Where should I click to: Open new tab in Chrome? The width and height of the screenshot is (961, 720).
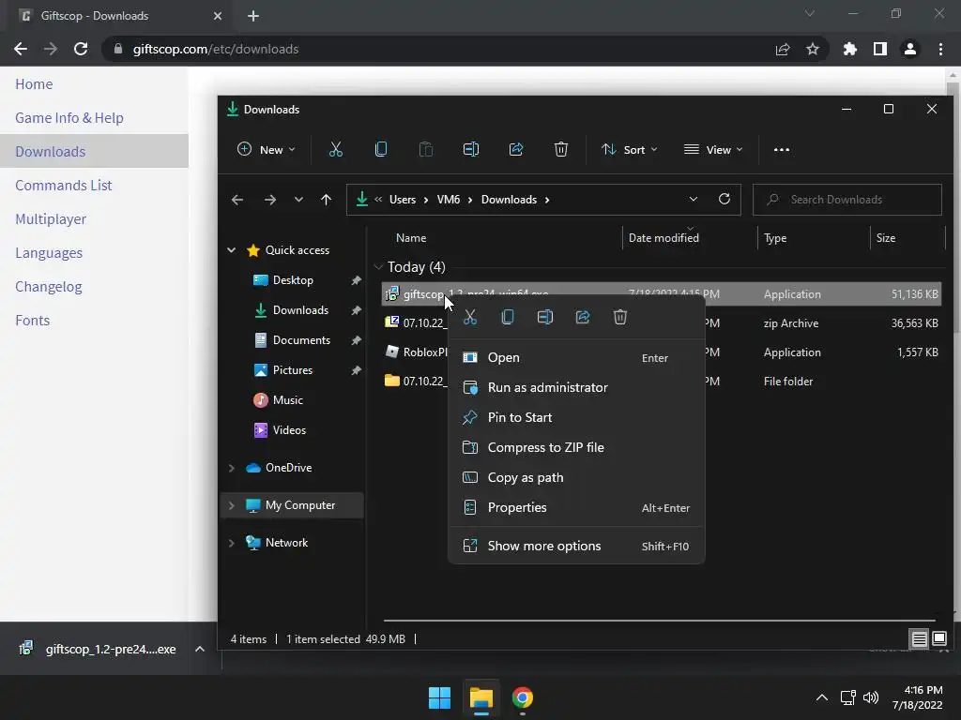point(253,16)
